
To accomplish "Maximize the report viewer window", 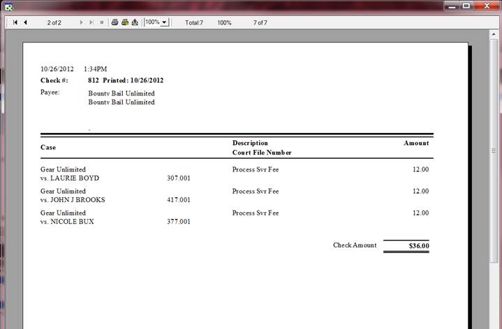I will click(466, 6).
